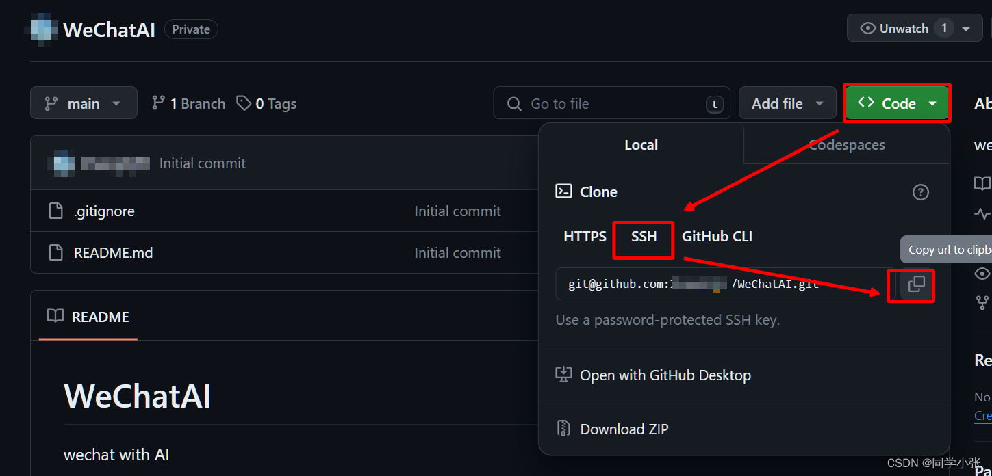This screenshot has height=476, width=992.
Task: Expand the Add file dropdown
Action: point(787,103)
